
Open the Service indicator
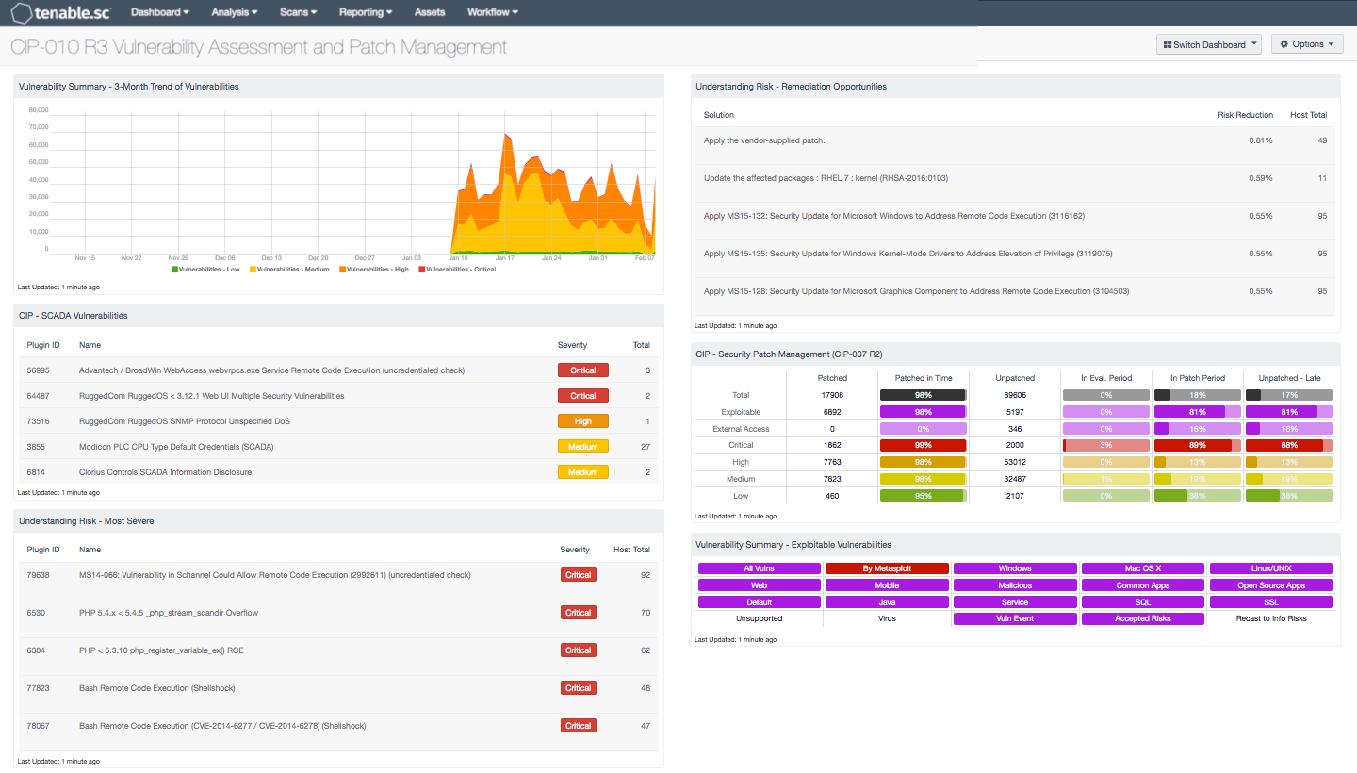tap(1015, 602)
